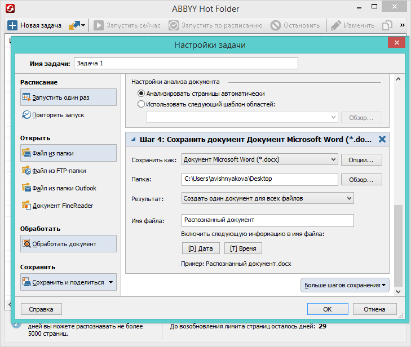Open Больше шагов сохранения dropdown
The height and width of the screenshot is (347, 411).
[x=344, y=285]
